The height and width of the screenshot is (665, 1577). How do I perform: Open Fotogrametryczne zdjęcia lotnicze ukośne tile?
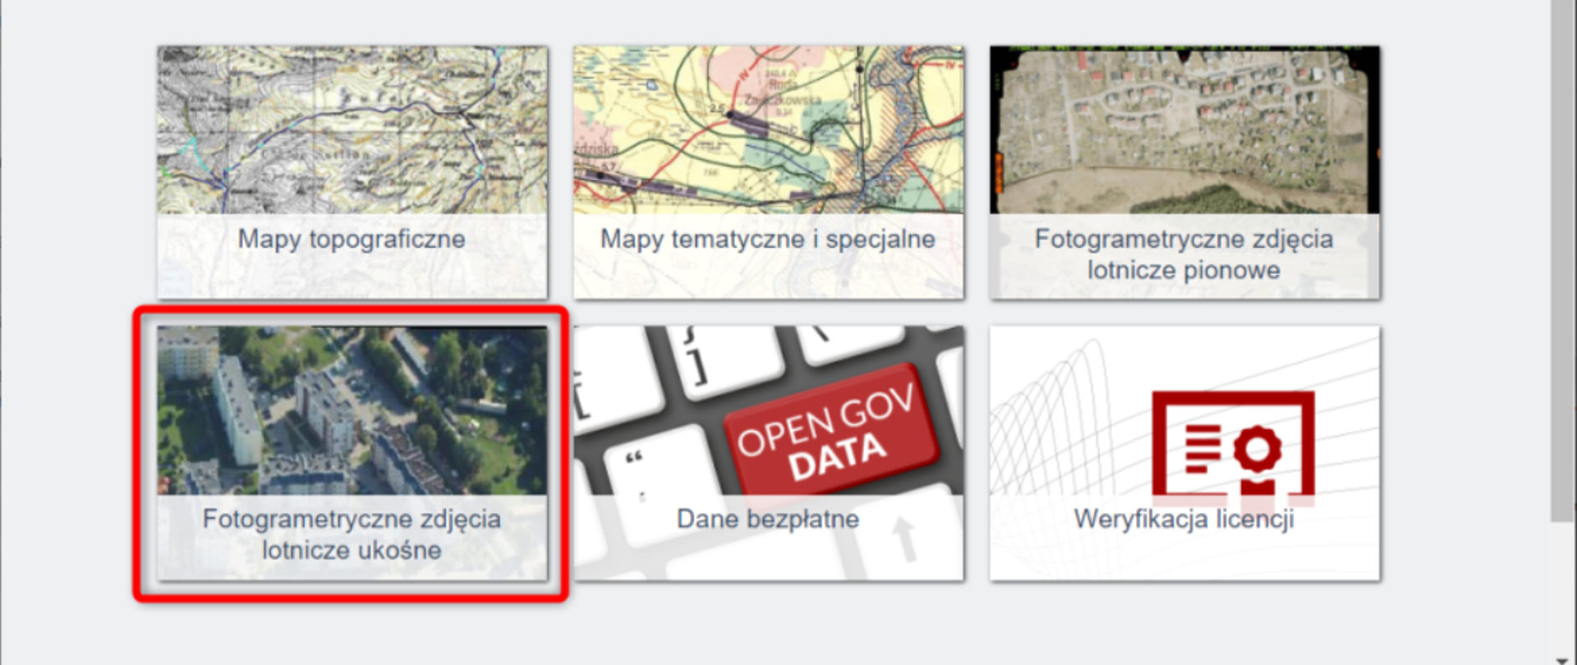click(352, 453)
